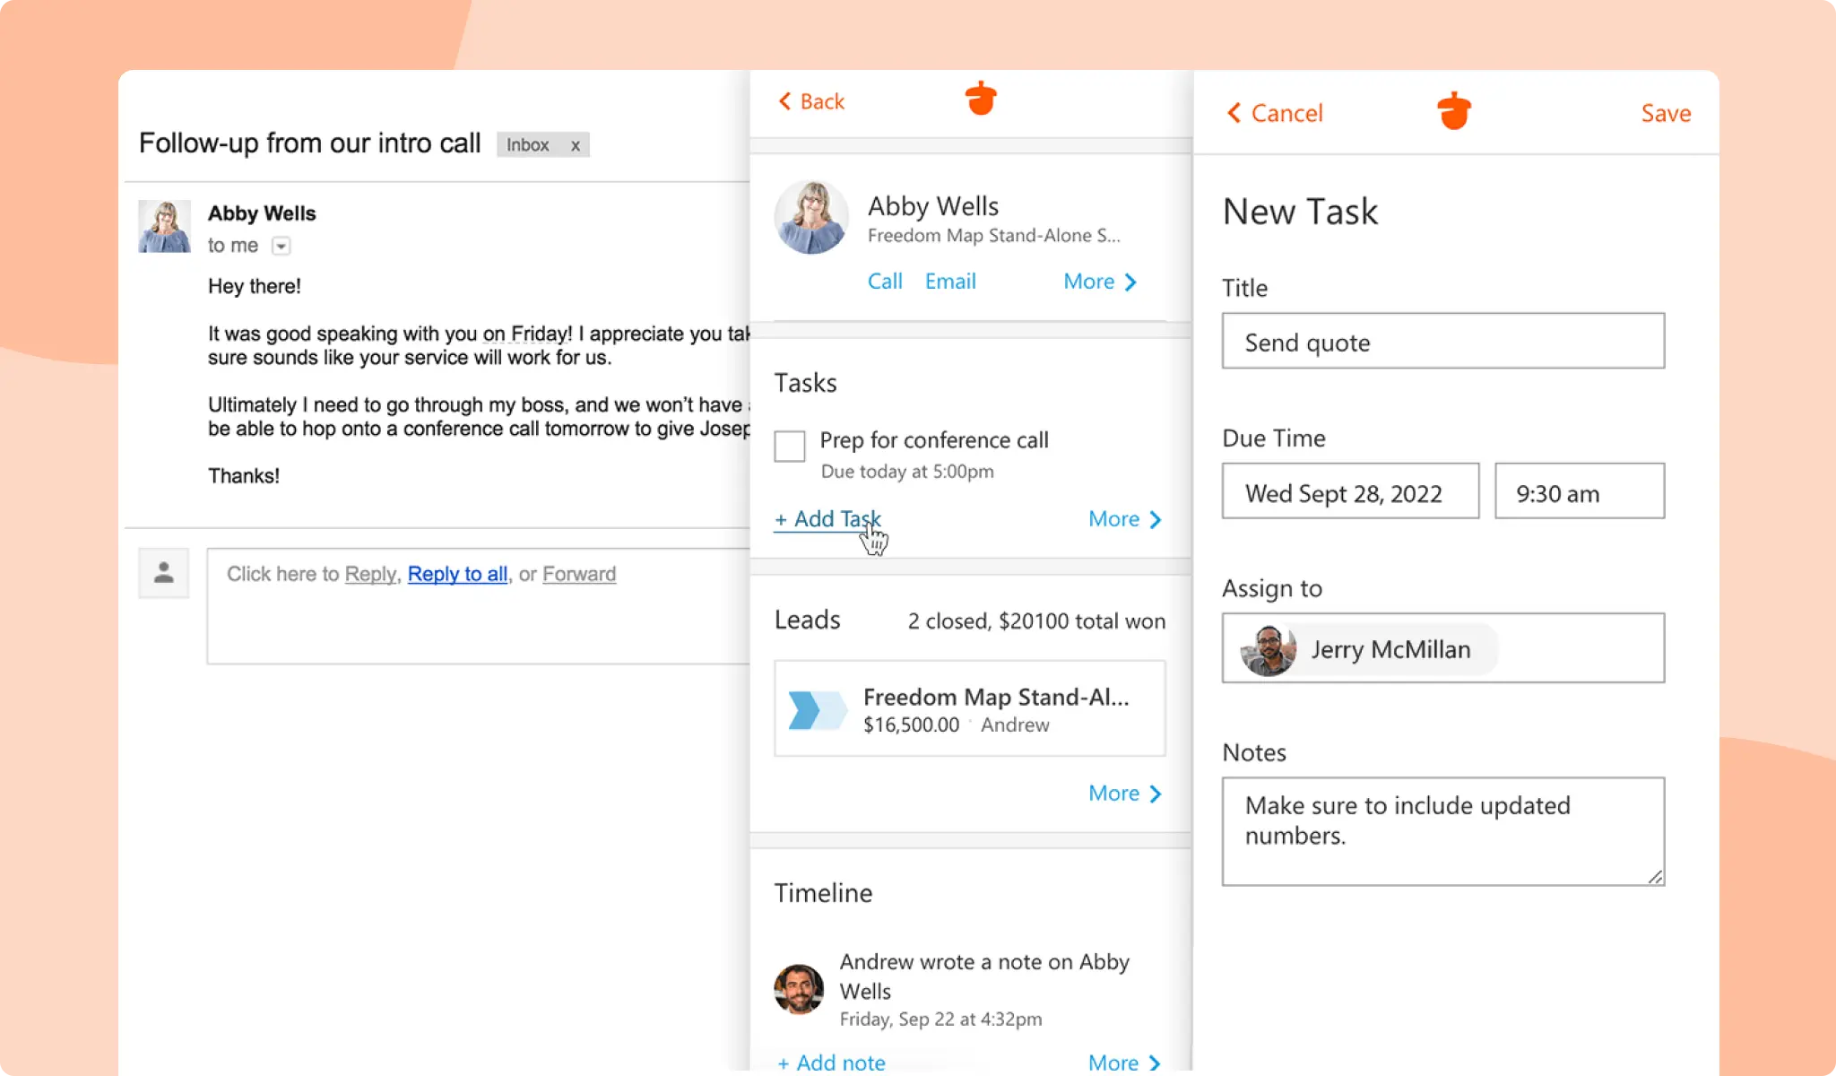Click 'Reply to all' in the email footer

point(457,574)
